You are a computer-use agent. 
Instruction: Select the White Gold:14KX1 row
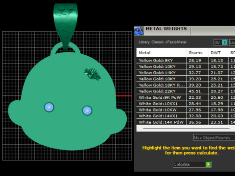(x=186, y=116)
